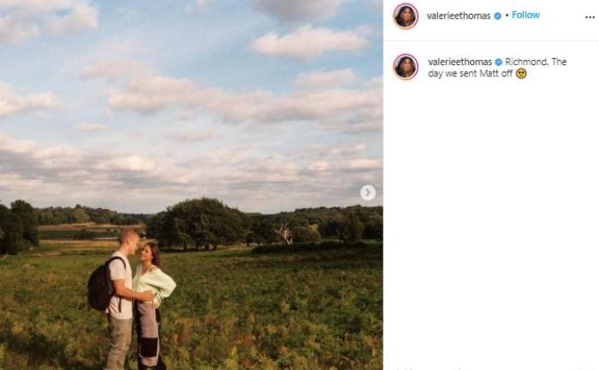This screenshot has width=599, height=370.
Task: Click the dot separator before Follow
Action: [507, 15]
